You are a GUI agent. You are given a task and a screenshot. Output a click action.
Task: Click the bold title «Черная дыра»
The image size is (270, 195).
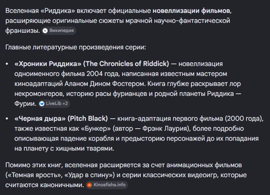click(x=40, y=119)
